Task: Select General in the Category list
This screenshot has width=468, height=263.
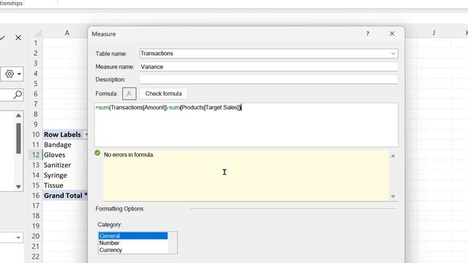Action: 133,236
